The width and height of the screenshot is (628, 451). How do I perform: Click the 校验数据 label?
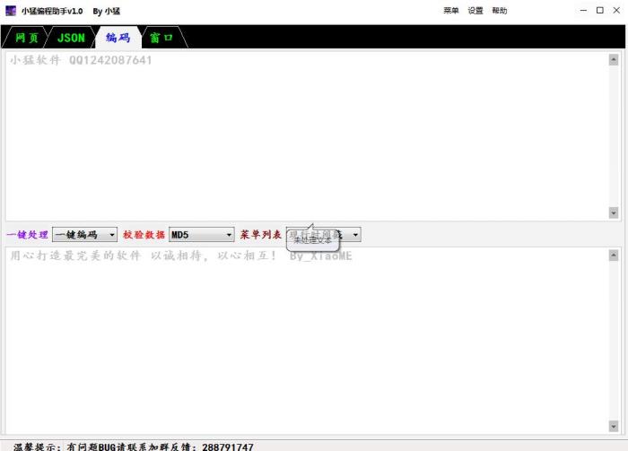(144, 235)
